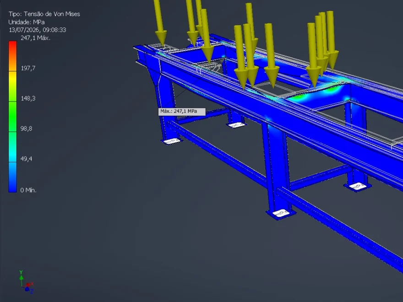Click the date "13/07/2026, 09:08:33" text
The height and width of the screenshot is (302, 403).
[38, 30]
